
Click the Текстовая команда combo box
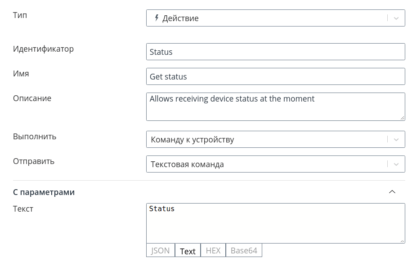click(x=276, y=164)
